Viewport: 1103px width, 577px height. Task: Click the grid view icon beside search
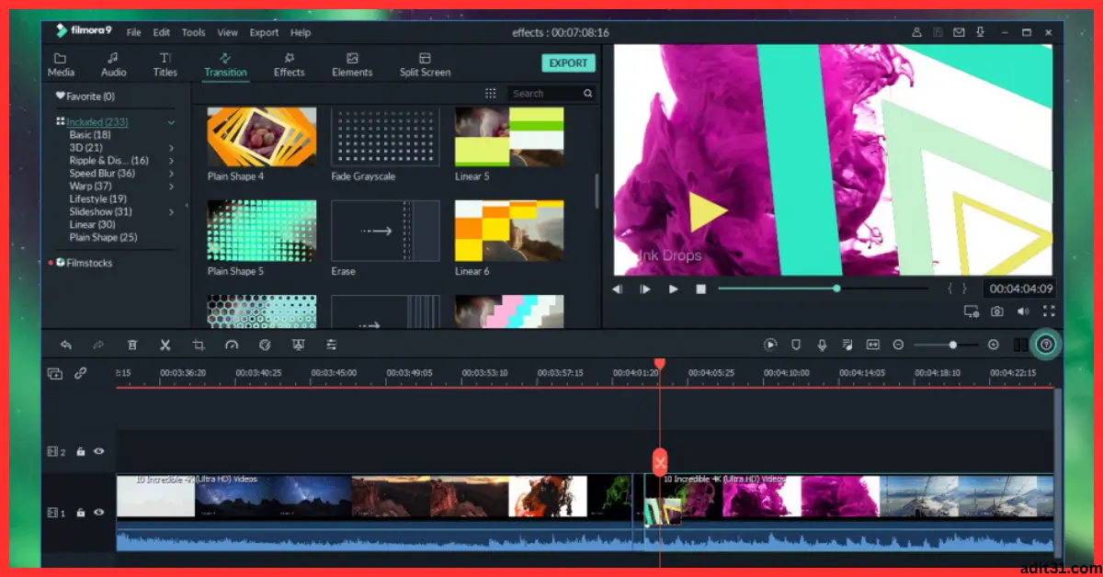point(491,94)
